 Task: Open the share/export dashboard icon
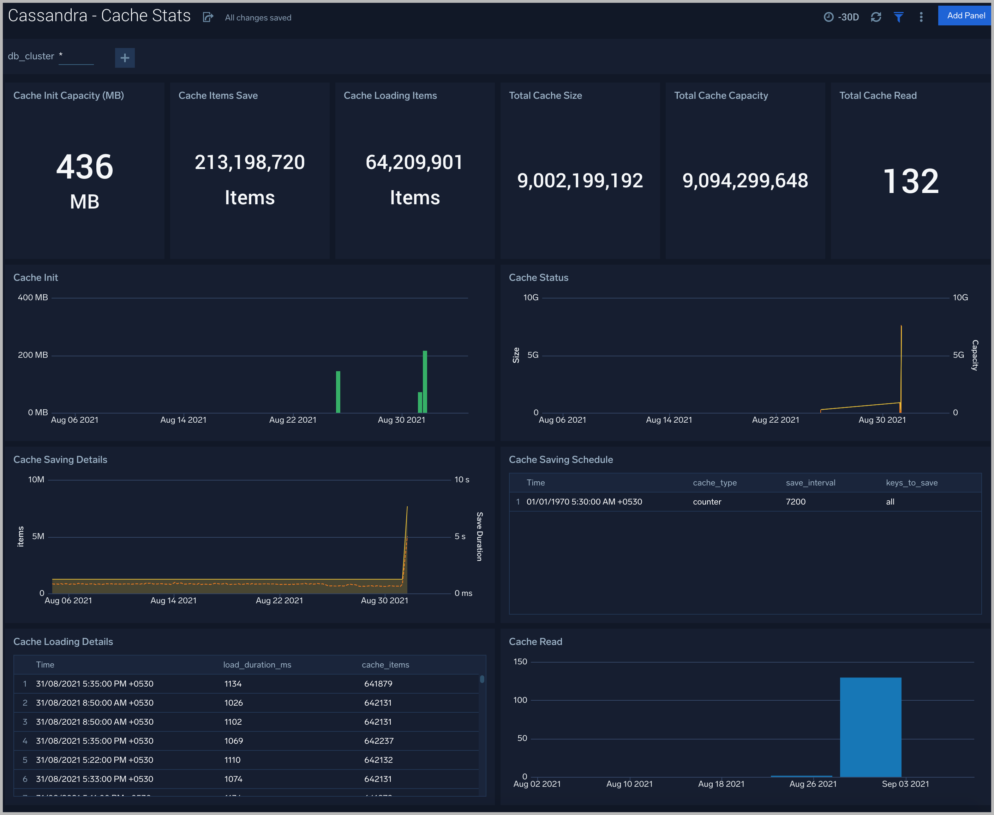207,17
